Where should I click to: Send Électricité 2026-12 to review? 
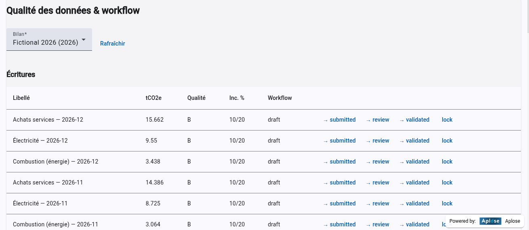[x=378, y=141]
